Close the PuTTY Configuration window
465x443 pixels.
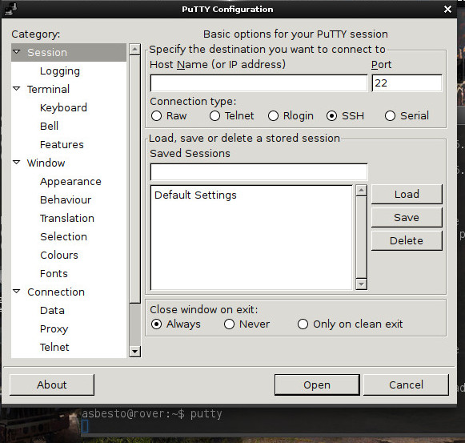pyautogui.click(x=447, y=9)
